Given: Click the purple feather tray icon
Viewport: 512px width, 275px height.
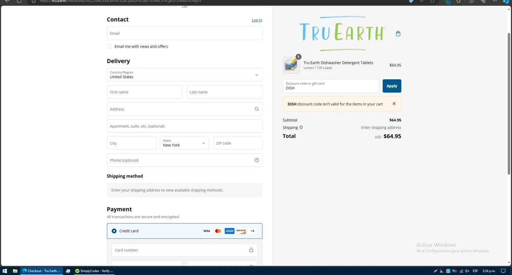Looking at the screenshot, I should tap(435, 271).
